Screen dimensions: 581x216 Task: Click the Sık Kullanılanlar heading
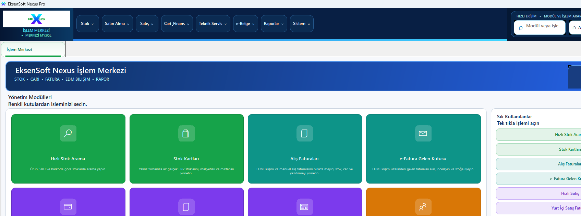click(x=515, y=117)
